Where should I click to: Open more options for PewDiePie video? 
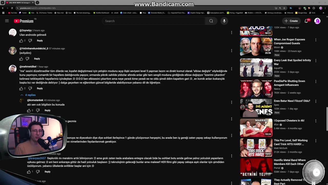(316, 81)
